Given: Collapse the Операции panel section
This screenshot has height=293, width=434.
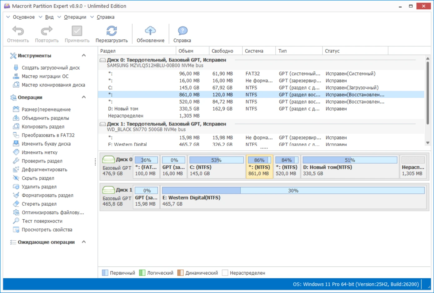Looking at the screenshot, I should tap(84, 97).
